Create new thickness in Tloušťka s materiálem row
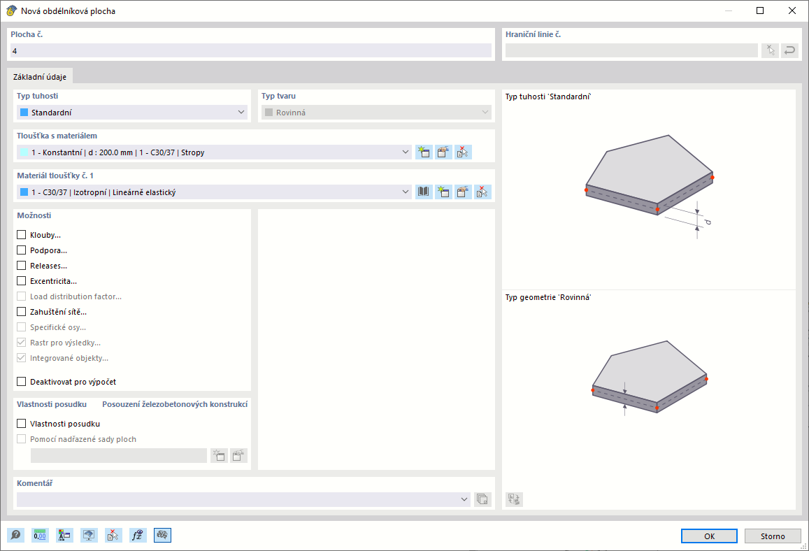This screenshot has width=809, height=551. point(424,152)
